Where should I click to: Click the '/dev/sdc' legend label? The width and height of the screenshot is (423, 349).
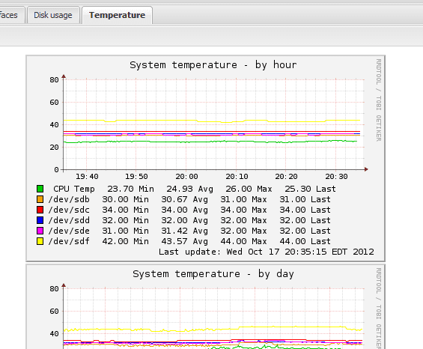(x=69, y=210)
